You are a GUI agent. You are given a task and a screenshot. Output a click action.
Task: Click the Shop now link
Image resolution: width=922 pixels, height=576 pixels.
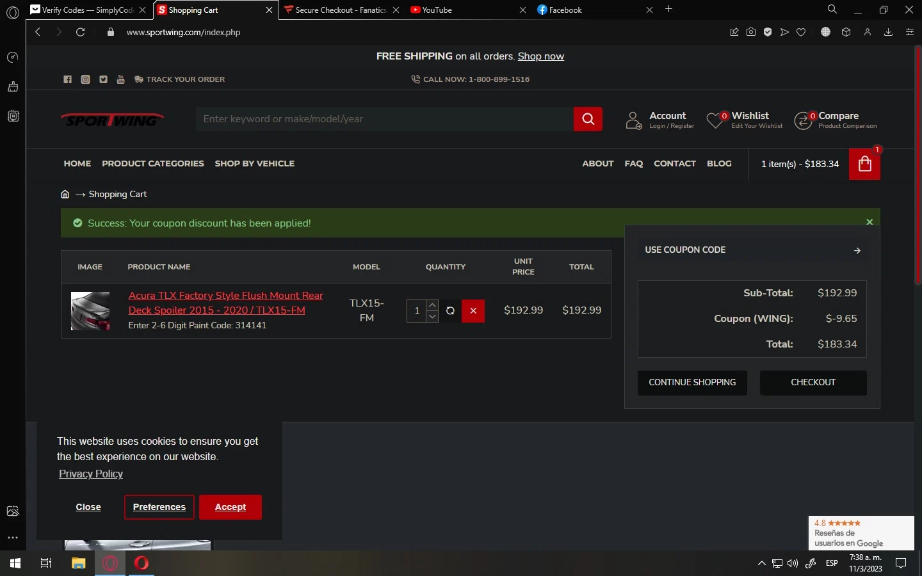(541, 56)
